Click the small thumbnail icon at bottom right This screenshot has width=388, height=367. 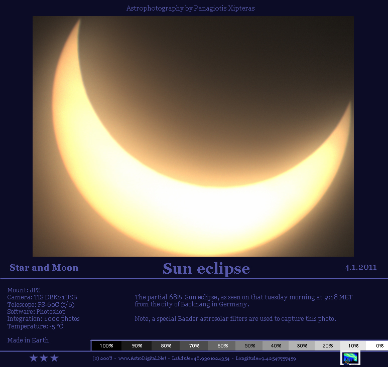(x=351, y=358)
